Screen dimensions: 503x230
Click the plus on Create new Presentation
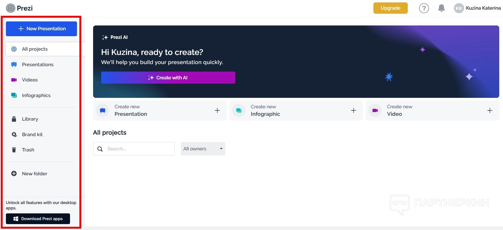point(217,110)
